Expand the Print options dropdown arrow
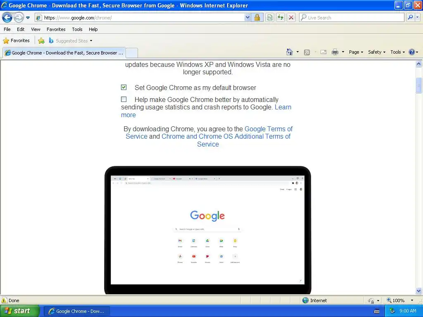 pyautogui.click(x=343, y=52)
